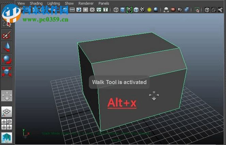Open the Show menu

coord(69,3)
